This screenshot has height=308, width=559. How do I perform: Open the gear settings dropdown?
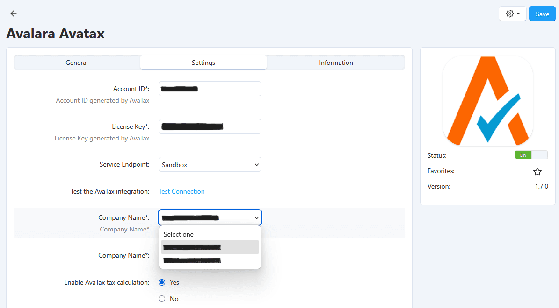(x=513, y=14)
